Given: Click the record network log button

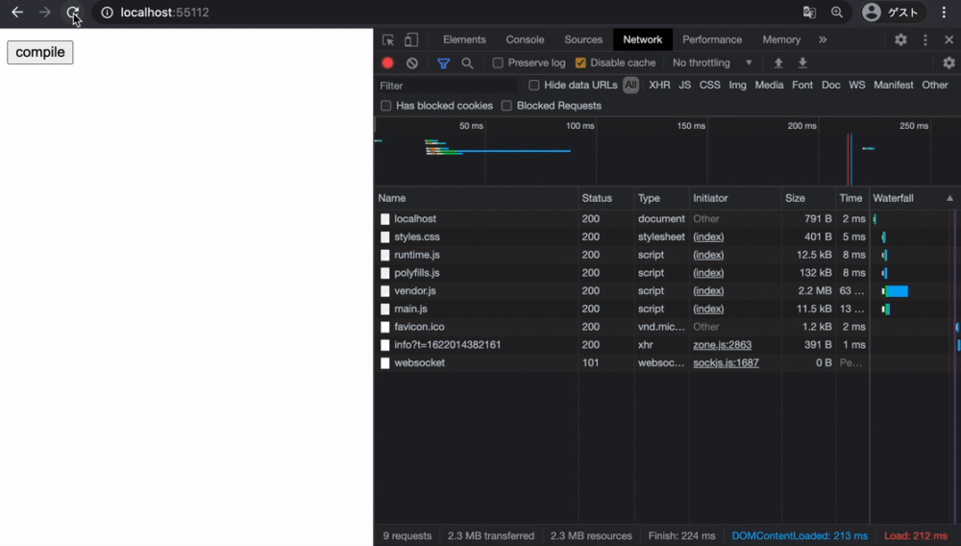Looking at the screenshot, I should [x=388, y=63].
